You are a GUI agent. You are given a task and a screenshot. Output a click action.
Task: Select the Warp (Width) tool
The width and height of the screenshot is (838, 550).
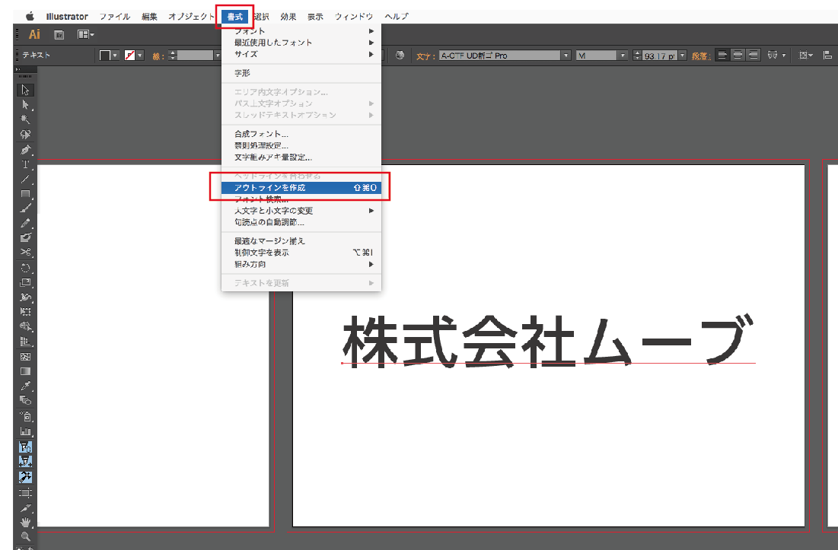pyautogui.click(x=25, y=297)
